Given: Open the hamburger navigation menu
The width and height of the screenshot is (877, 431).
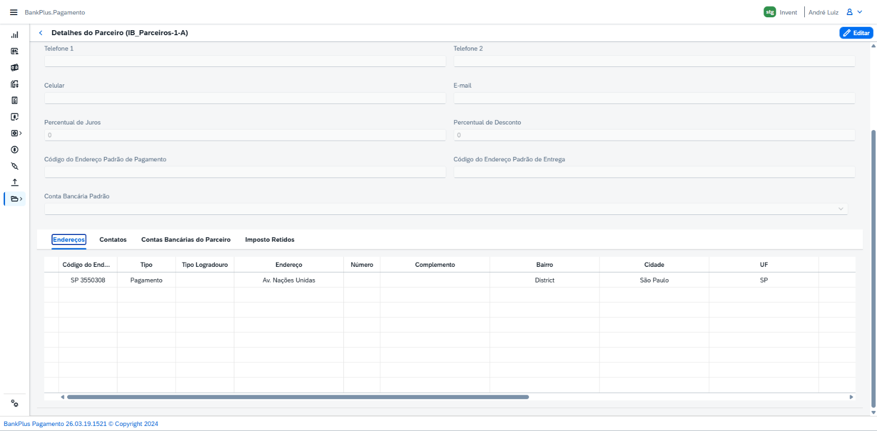Looking at the screenshot, I should click(14, 12).
